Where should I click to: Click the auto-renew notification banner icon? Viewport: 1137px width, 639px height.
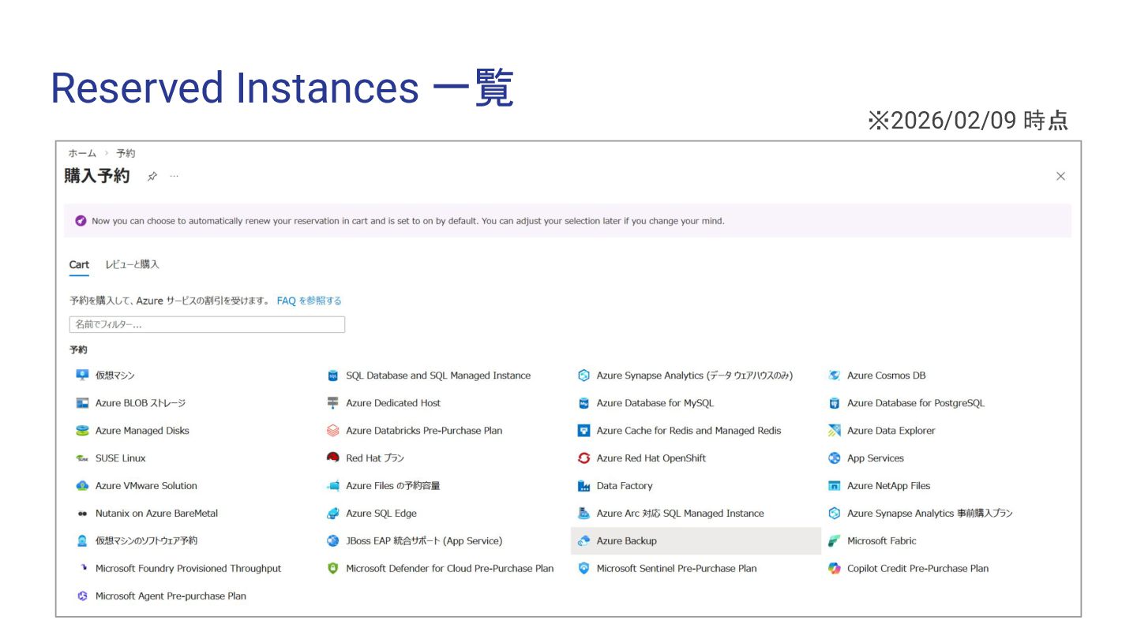click(81, 221)
